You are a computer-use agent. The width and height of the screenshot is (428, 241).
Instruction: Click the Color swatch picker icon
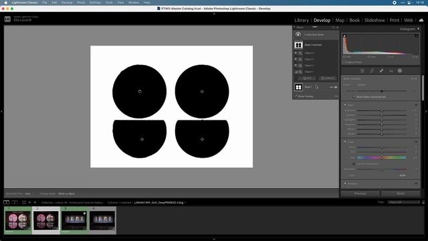(x=403, y=175)
